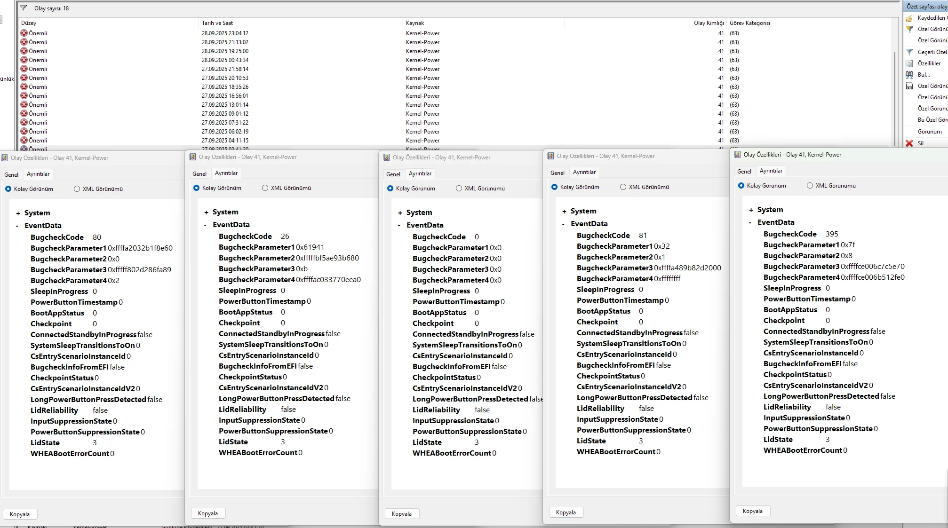Viewport: 948px width, 528px height.
Task: Open Ayrıntılar tab in BugcheckCode 0 dialog
Action: point(420,173)
